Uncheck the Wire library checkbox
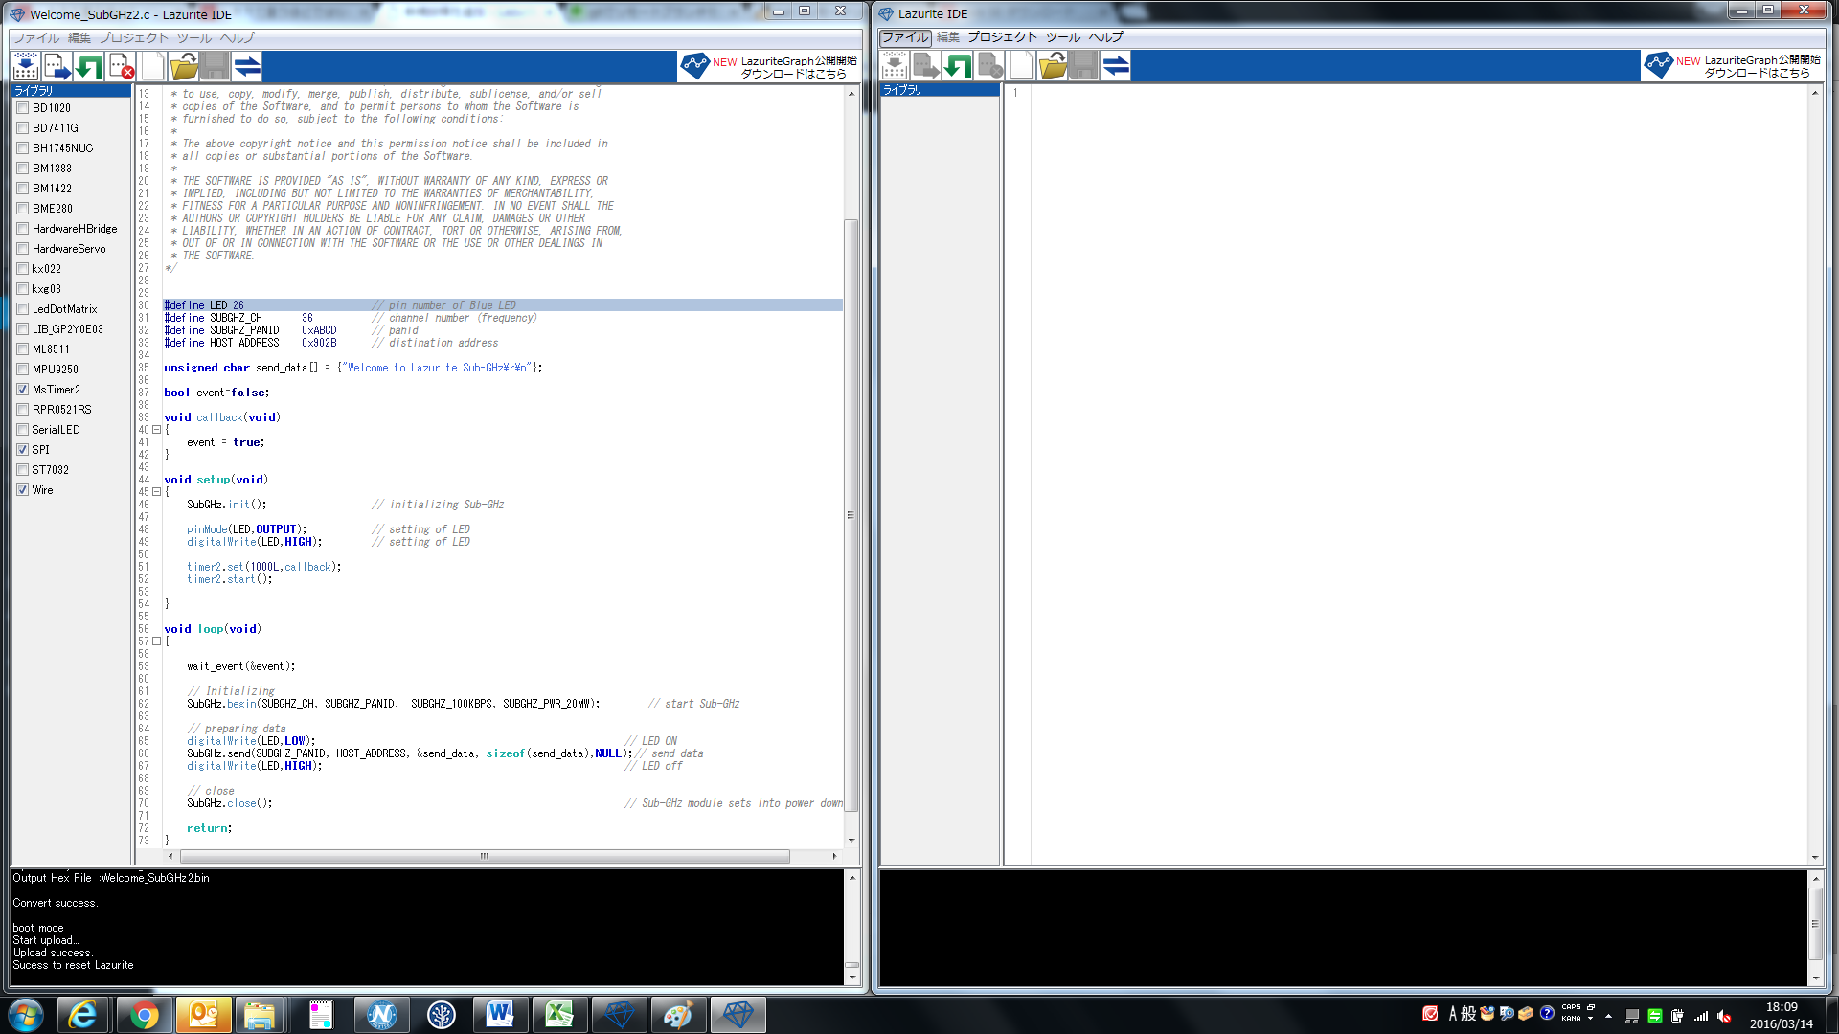Screen dimensions: 1839x1034 tap(22, 490)
